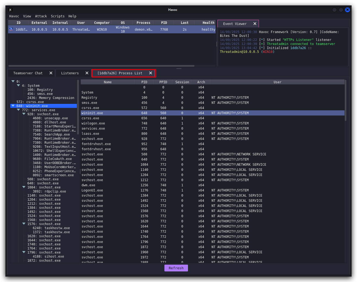Sort process table by PPID column
The image size is (357, 282).
coord(163,82)
